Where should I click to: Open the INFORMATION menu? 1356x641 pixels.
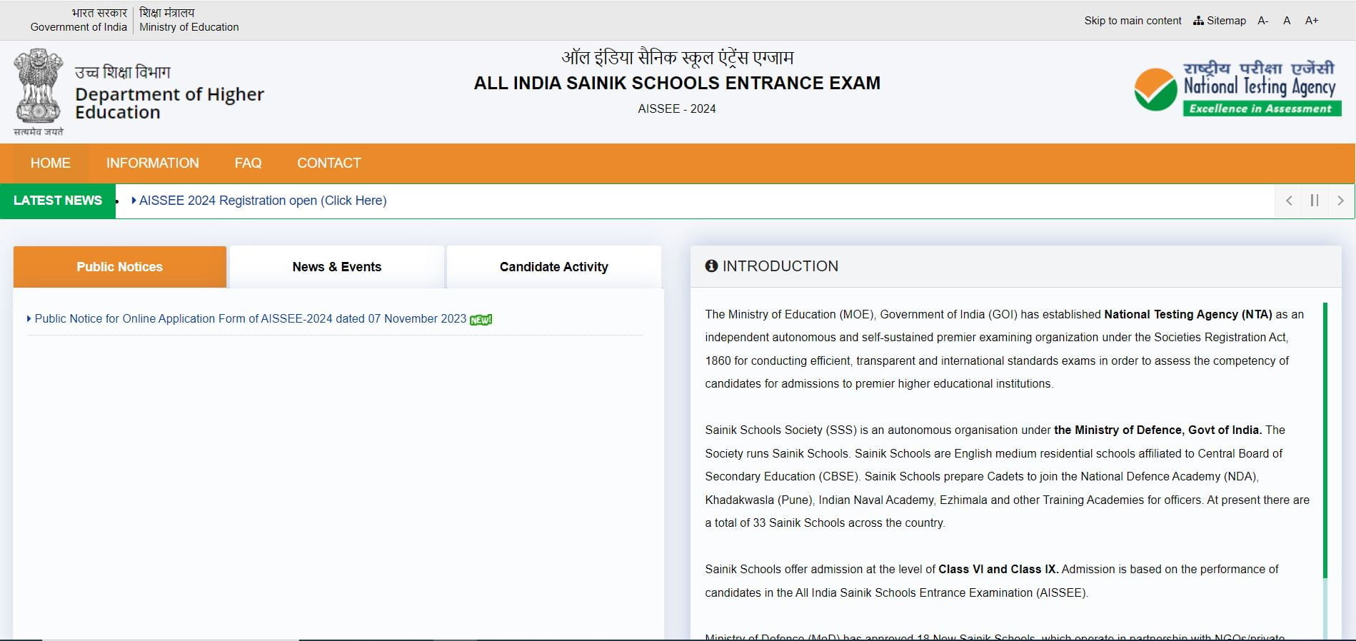pyautogui.click(x=153, y=163)
